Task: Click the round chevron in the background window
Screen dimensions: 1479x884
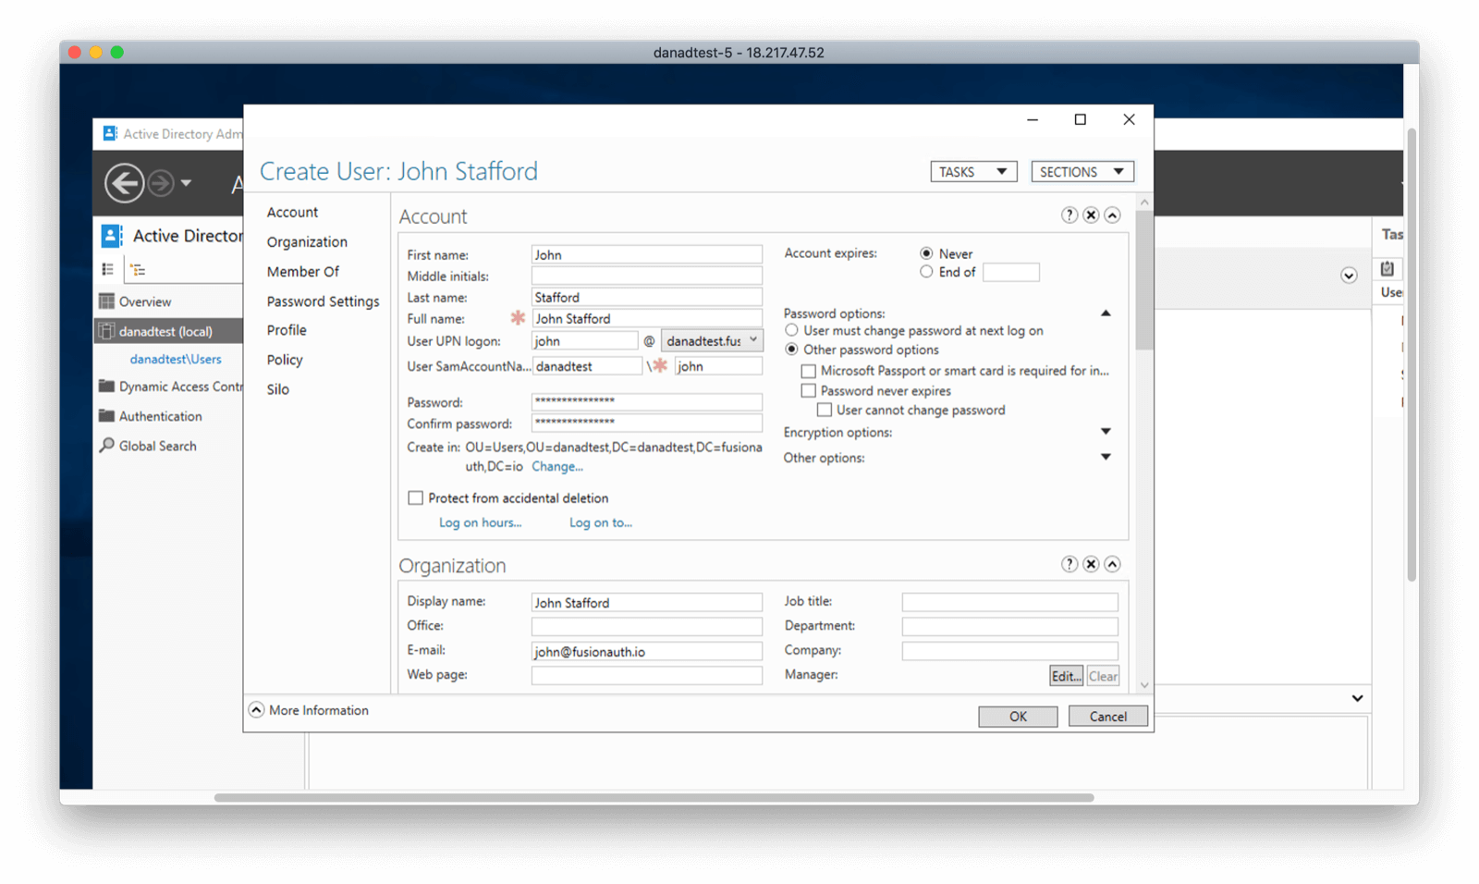Action: coord(1349,276)
